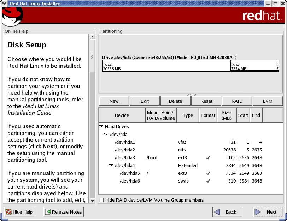This screenshot has width=287, height=221.
Task: Click the Format column header
Action: point(208,115)
